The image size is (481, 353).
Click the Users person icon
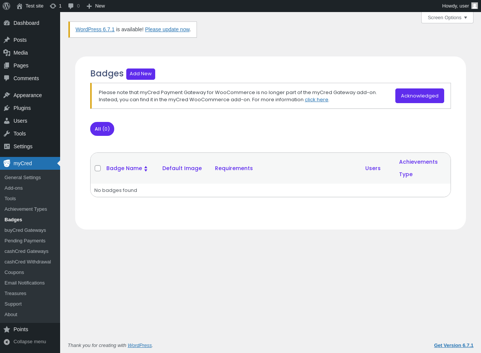point(7,121)
